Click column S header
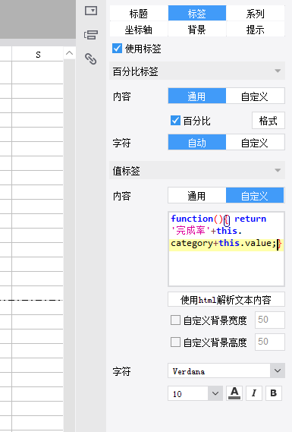Screen dimensions: 292x432 pos(38,54)
